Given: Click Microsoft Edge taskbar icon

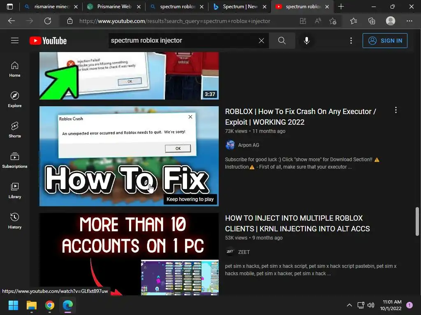Looking at the screenshot, I should tap(68, 305).
